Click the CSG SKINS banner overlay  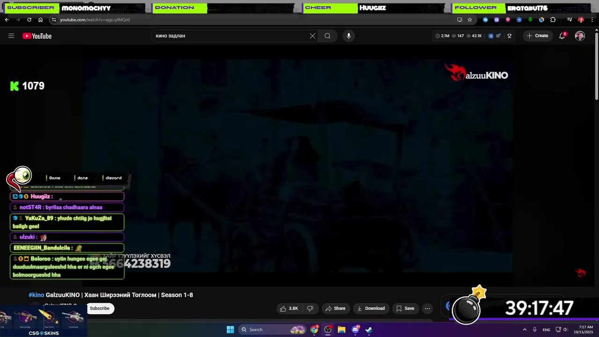click(x=43, y=321)
